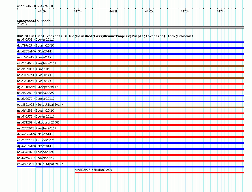Image resolution: width=252 pixels, height=192 pixels.
Task: Click the nsv605974 (Cooper2011) label
Action: [x=36, y=158]
